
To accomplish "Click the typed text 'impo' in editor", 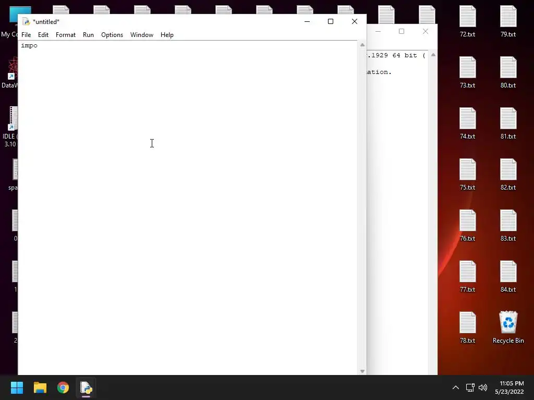I will point(29,46).
